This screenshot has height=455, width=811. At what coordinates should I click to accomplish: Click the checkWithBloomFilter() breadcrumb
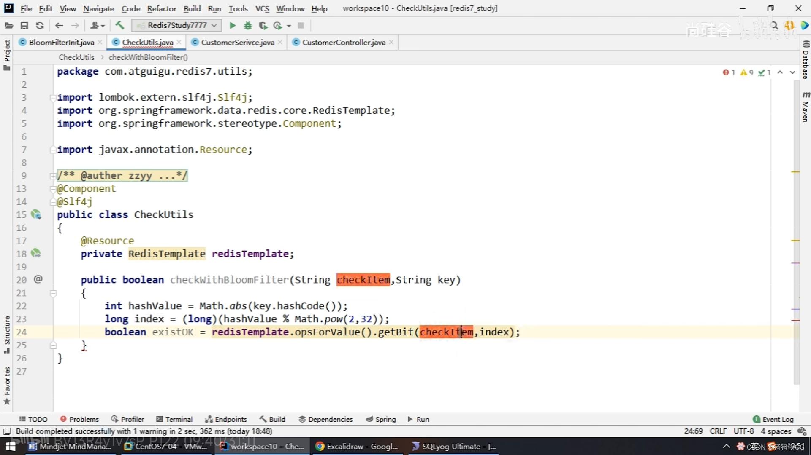pyautogui.click(x=148, y=57)
